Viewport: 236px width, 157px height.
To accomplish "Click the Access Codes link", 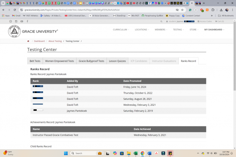I will tap(205, 21).
